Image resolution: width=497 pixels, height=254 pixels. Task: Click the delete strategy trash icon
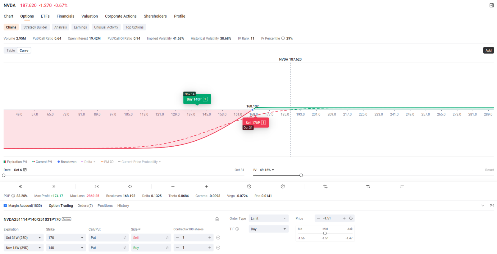pyautogui.click(x=217, y=219)
